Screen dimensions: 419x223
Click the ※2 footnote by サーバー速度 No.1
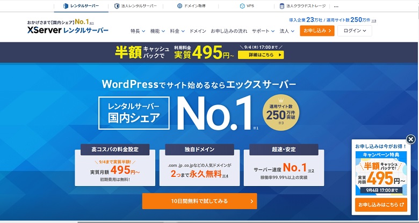311,170
